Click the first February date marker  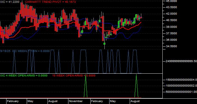click(13, 101)
